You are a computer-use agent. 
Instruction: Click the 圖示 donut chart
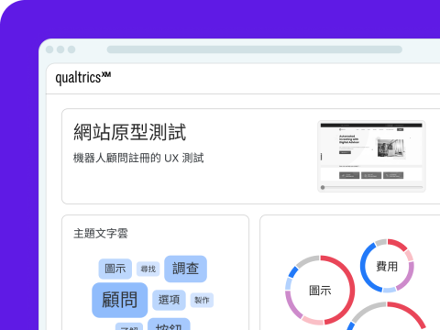(x=320, y=291)
